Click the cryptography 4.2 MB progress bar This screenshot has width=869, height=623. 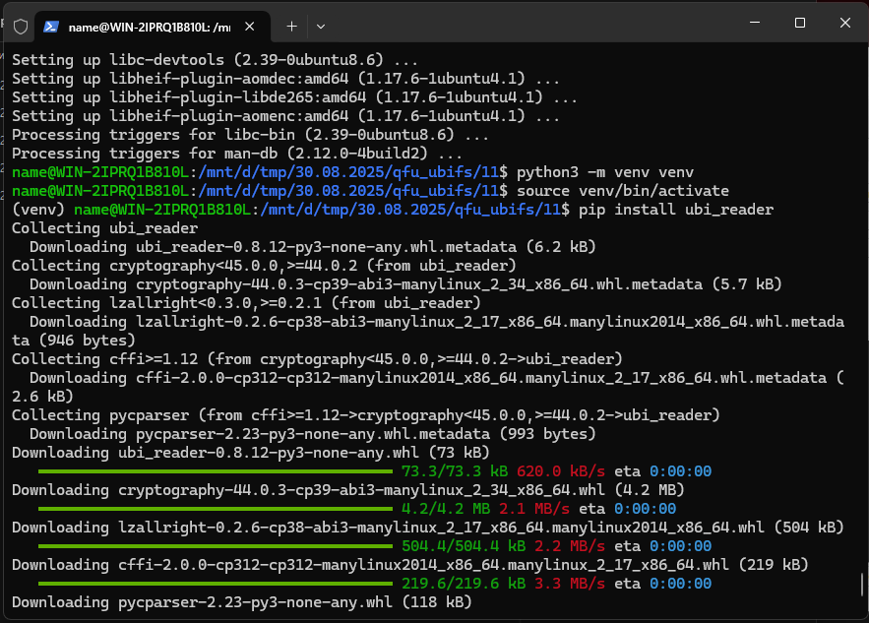216,509
